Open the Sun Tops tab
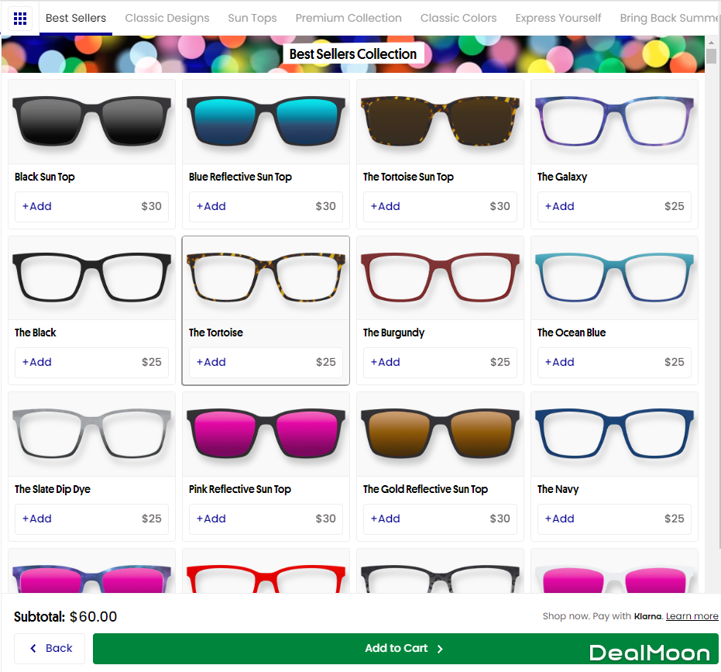This screenshot has width=721, height=672. point(252,18)
